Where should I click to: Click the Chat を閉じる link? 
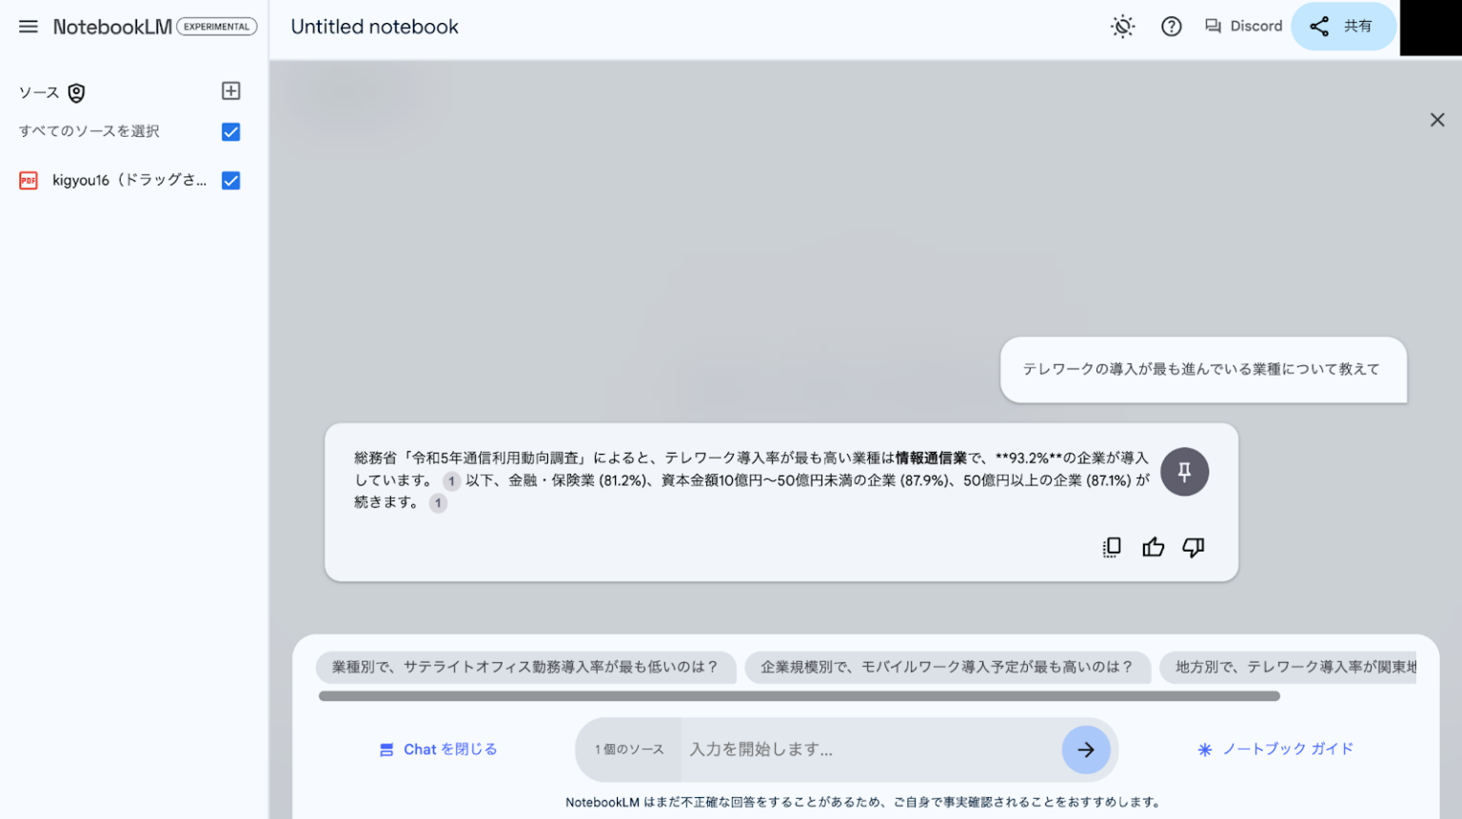(x=438, y=749)
